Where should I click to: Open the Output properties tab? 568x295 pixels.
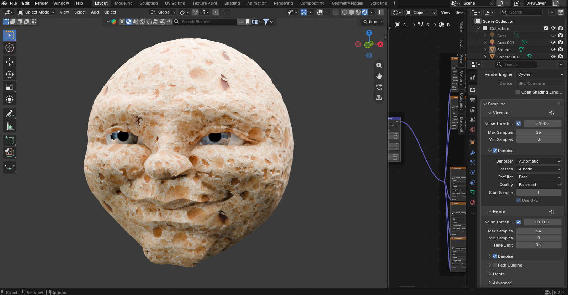(x=473, y=100)
